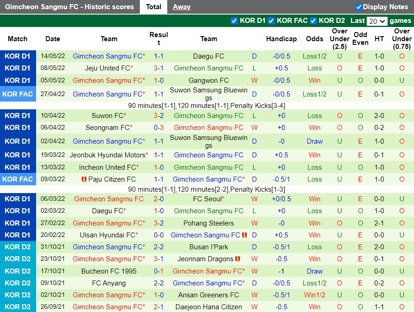Image resolution: width=414 pixels, height=312 pixels.
Task: Open Gimcheon Sangmu FC link on 14/05/22
Action: (109, 56)
